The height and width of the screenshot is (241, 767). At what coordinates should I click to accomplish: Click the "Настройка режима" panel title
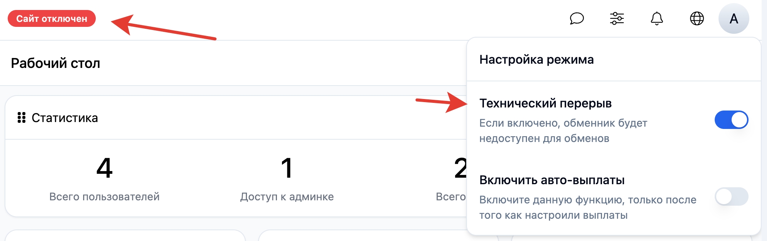[x=536, y=59]
